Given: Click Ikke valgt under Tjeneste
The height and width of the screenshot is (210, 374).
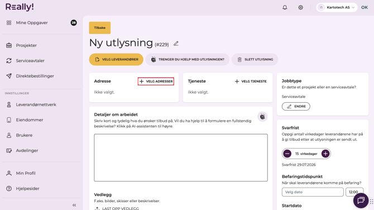Looking at the screenshot, I should 198,92.
